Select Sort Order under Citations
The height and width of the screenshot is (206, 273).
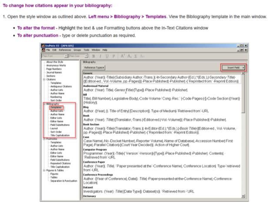[x=56, y=101]
